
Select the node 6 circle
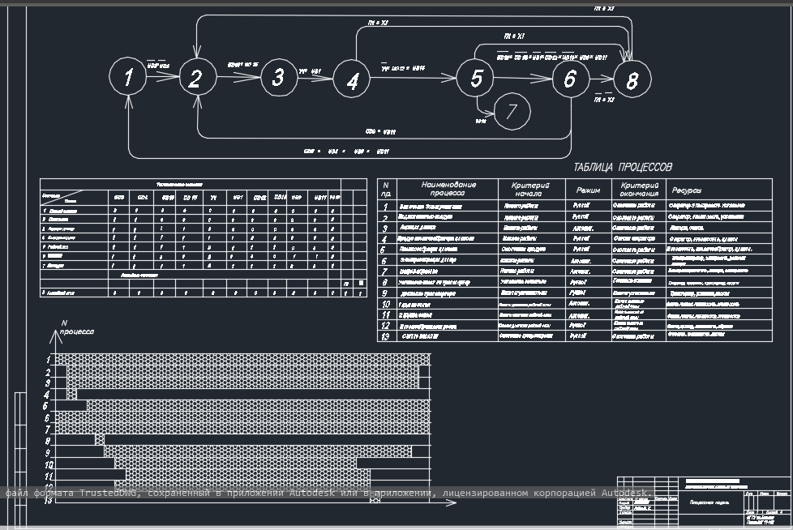click(x=570, y=79)
